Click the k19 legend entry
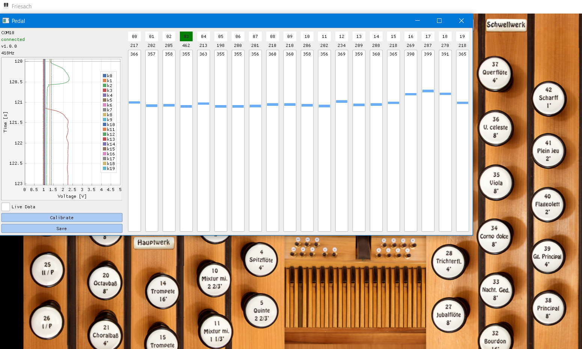Viewport: 582px width, 349px height. click(x=109, y=168)
